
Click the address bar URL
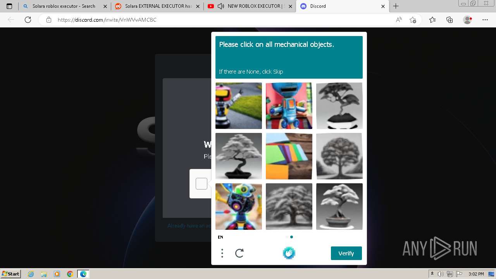tap(107, 20)
